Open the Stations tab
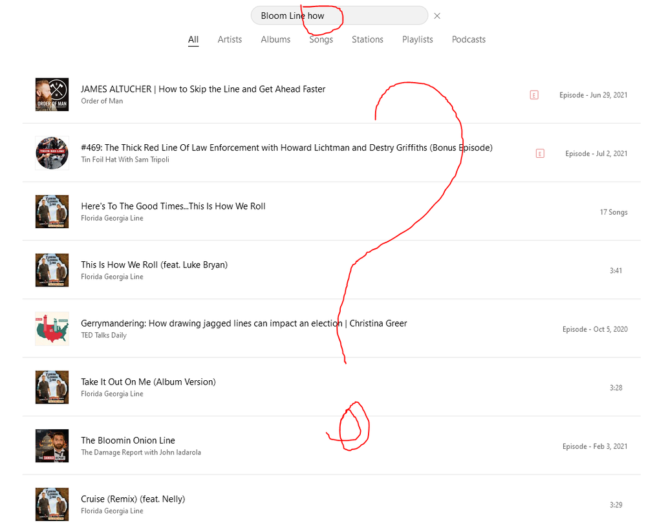 367,39
